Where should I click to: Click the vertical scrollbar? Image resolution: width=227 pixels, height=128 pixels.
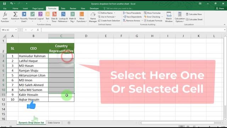coord(225,71)
